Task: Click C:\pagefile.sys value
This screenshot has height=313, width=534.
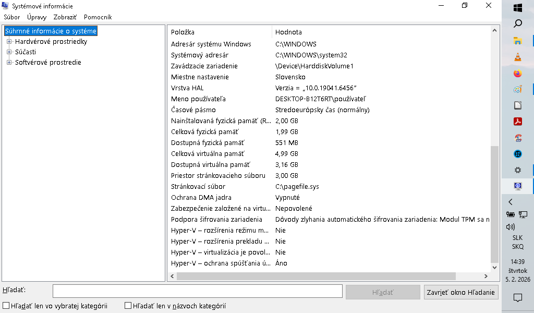Action: 297,187
